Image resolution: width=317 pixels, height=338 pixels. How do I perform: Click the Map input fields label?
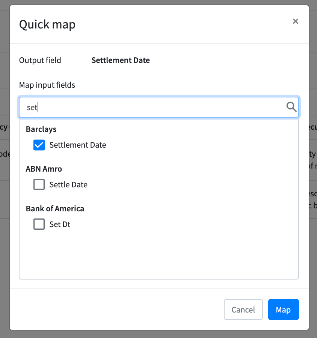[x=47, y=85]
